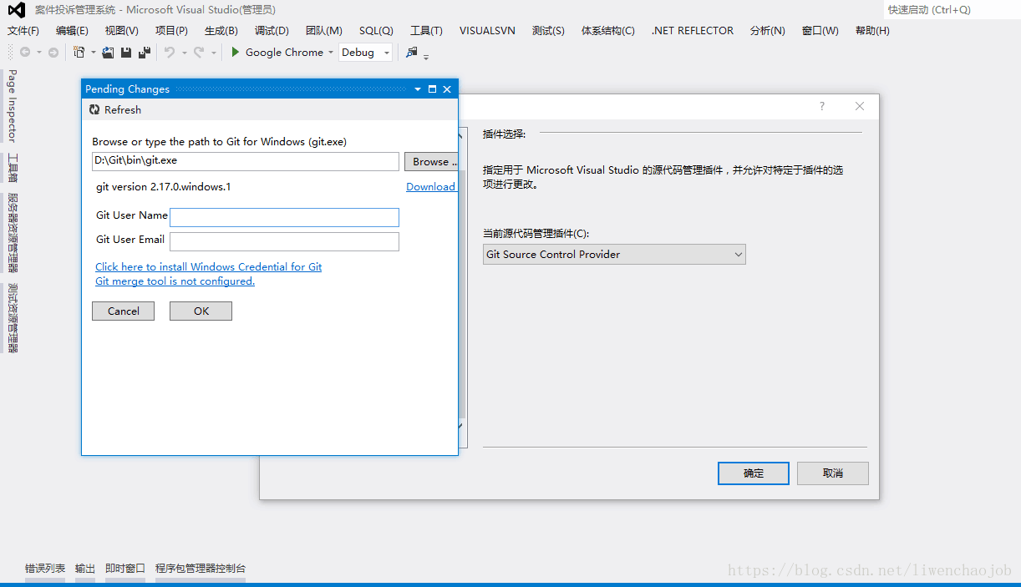Open the 体系结构(C) menu

[x=608, y=30]
